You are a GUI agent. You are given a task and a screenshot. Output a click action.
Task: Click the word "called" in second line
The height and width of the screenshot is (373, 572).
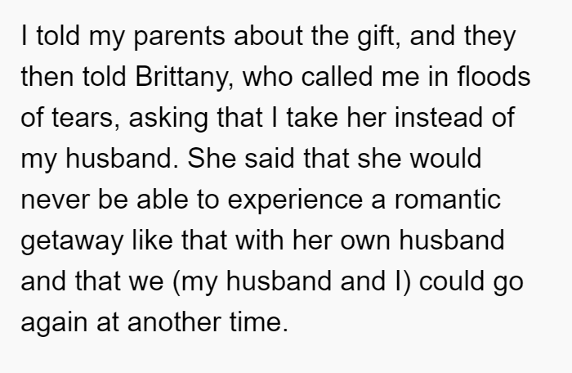[337, 76]
